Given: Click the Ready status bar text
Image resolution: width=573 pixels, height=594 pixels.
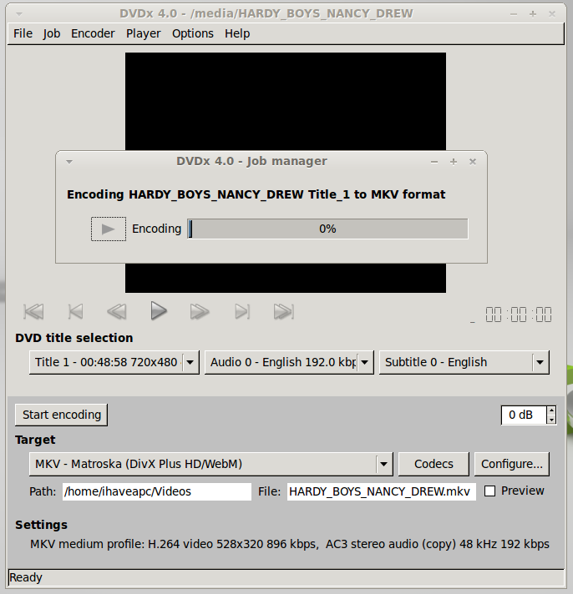Looking at the screenshot, I should click(x=26, y=577).
